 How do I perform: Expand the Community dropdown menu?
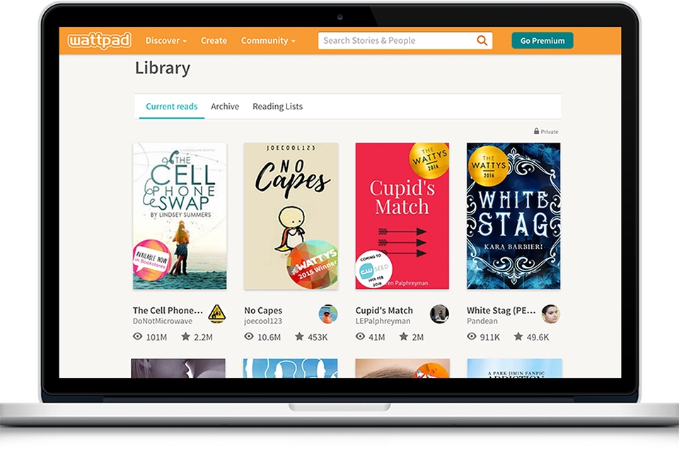click(x=268, y=41)
